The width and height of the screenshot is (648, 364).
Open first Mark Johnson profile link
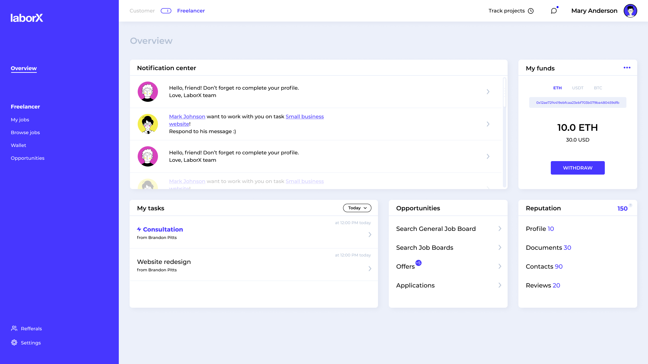pyautogui.click(x=187, y=117)
